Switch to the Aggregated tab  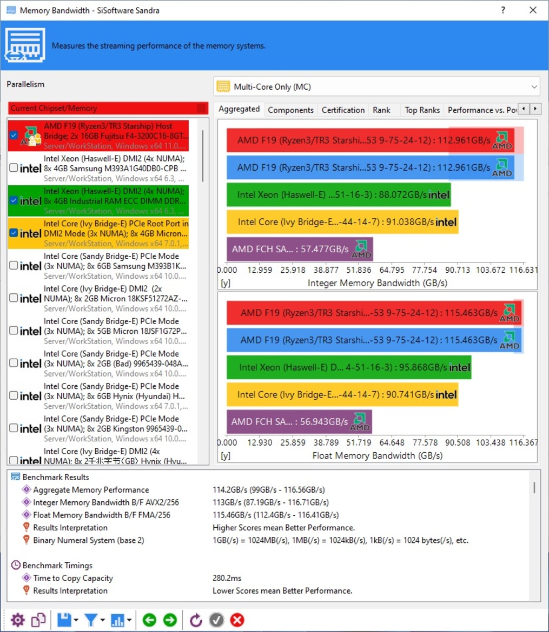(x=239, y=109)
